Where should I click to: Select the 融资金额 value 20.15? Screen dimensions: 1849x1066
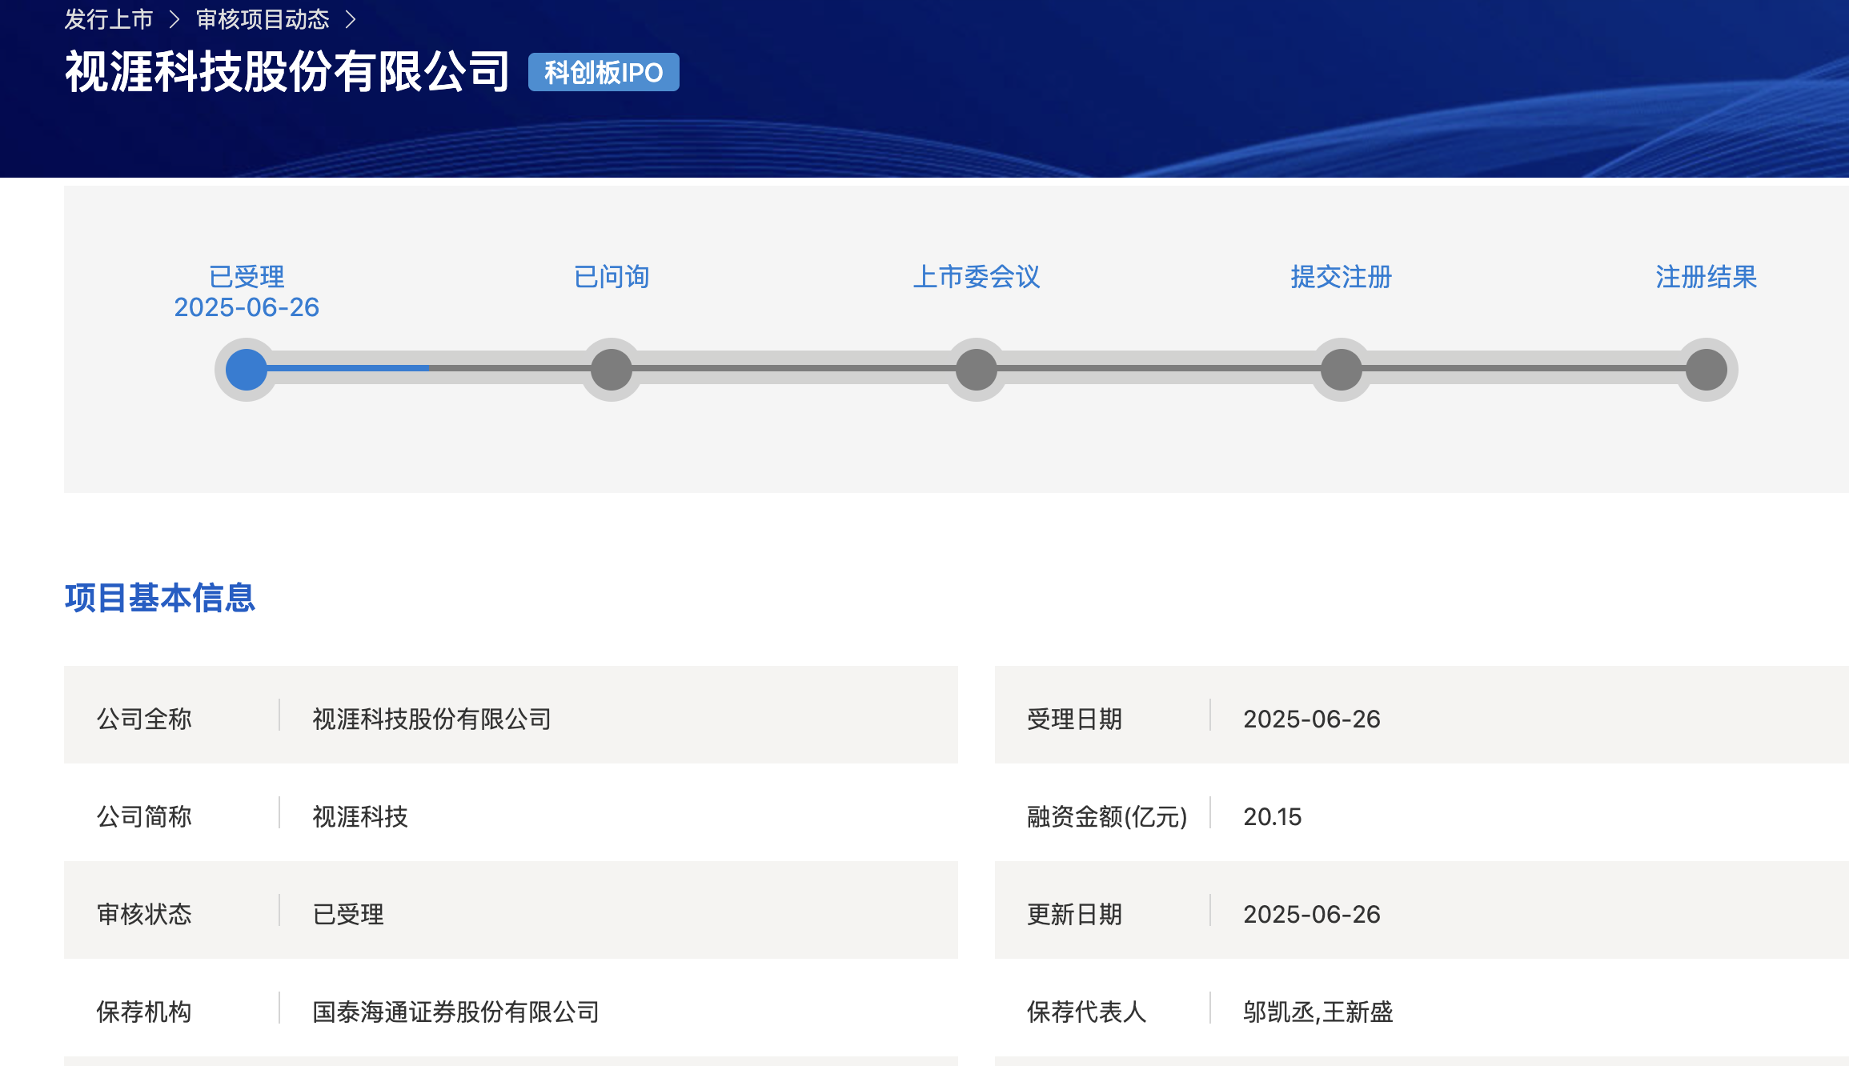1273,816
